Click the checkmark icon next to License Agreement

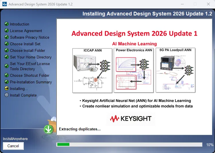point(7,30)
